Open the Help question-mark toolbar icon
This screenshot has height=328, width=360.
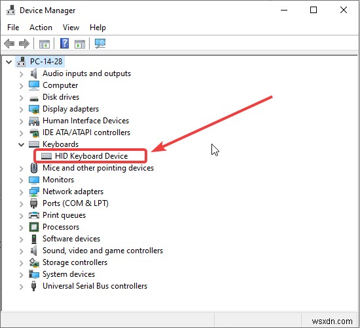click(x=65, y=43)
